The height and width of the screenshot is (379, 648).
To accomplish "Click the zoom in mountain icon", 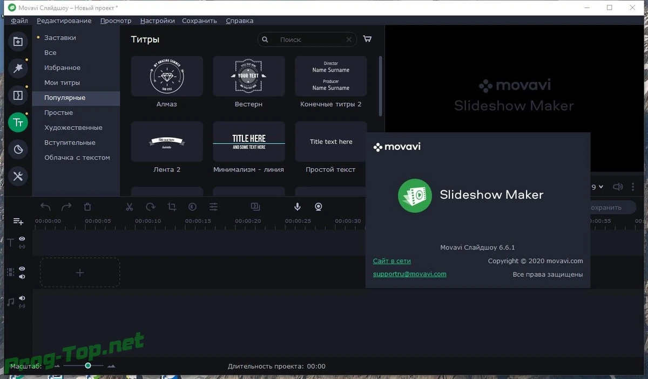I will tap(111, 366).
